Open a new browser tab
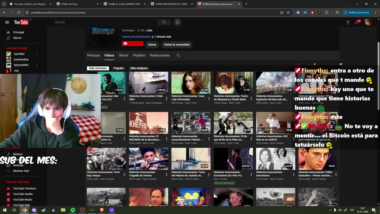Screen dimensions: 380x214 coord(246,4)
